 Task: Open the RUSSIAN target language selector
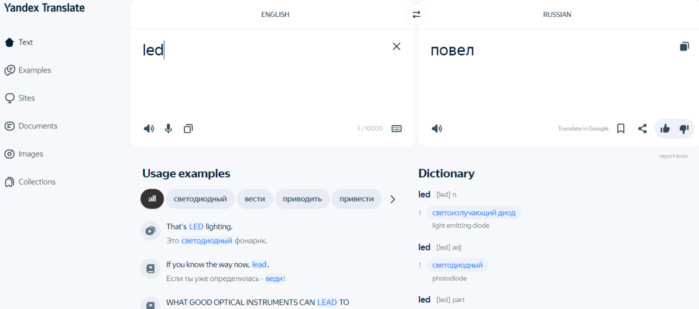click(557, 15)
